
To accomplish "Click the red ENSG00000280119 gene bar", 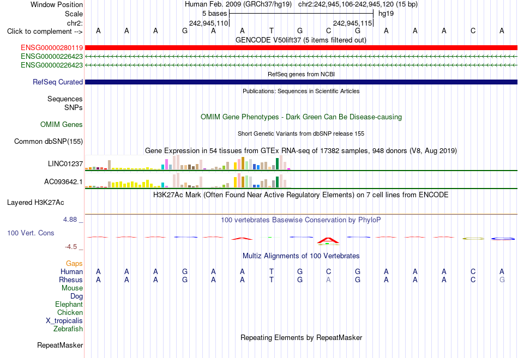I will click(301, 48).
